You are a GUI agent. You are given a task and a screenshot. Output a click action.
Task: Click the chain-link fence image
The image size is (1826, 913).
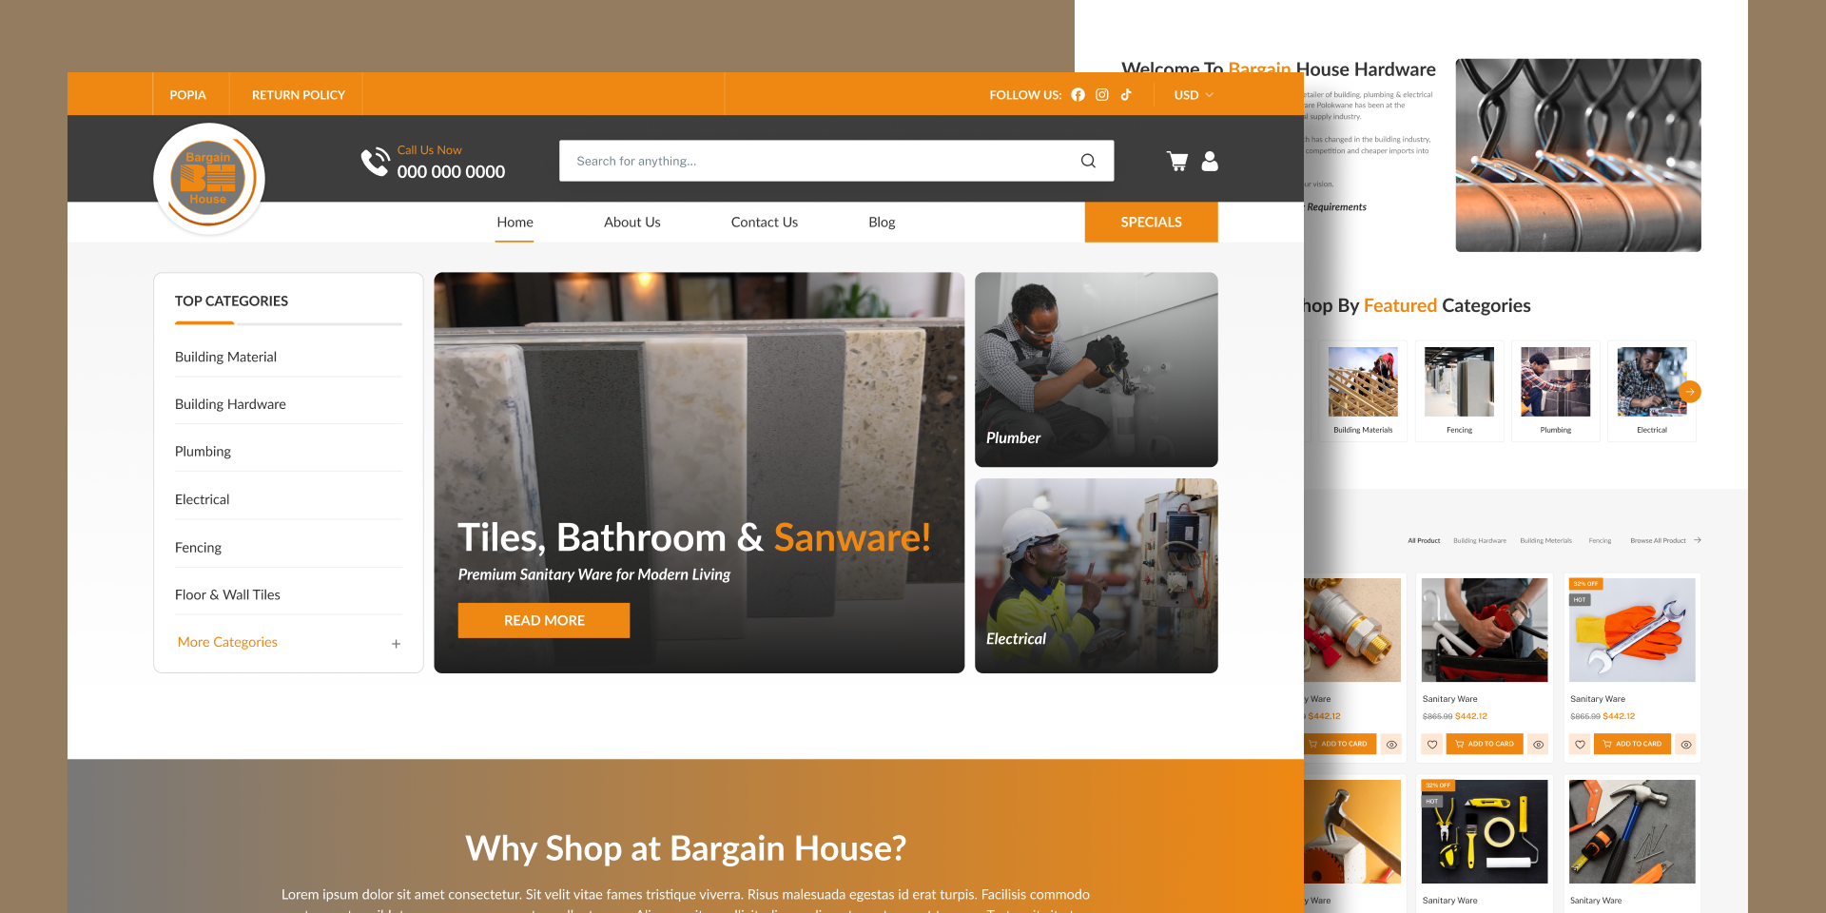pos(1579,155)
